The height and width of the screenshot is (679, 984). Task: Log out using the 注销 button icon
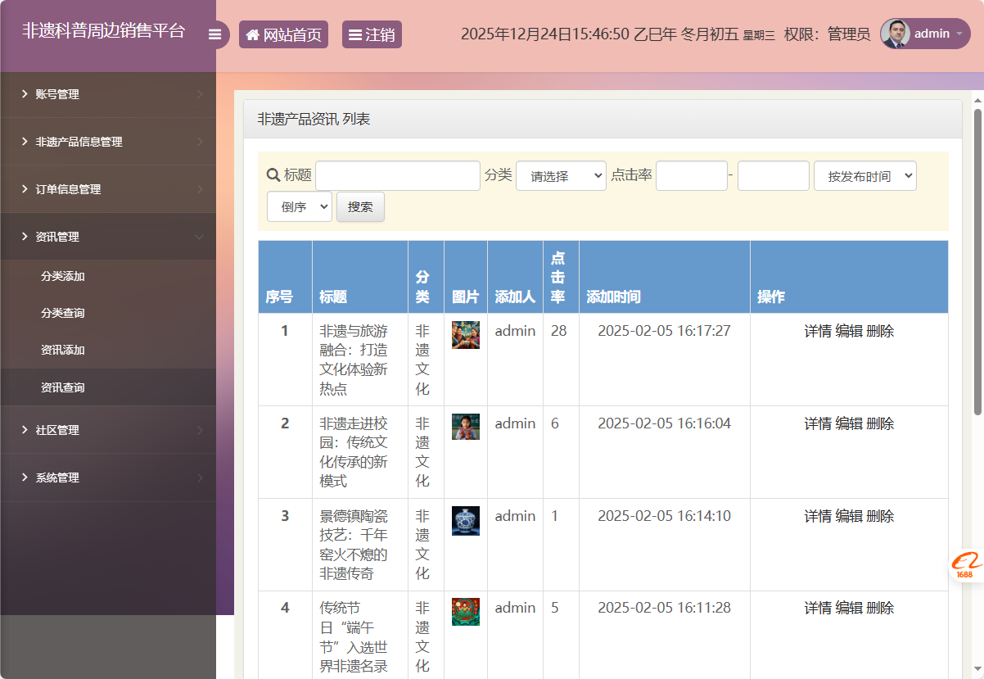(x=356, y=34)
